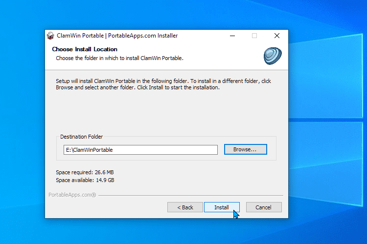
Task: Open the Browse... folder picker
Action: 245,149
